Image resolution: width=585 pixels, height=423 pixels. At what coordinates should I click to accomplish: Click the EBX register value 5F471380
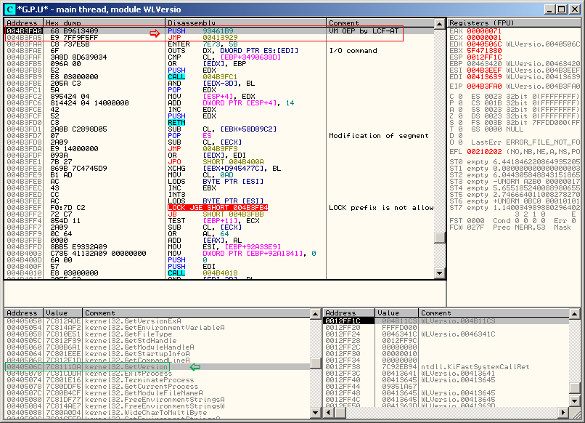[x=484, y=50]
